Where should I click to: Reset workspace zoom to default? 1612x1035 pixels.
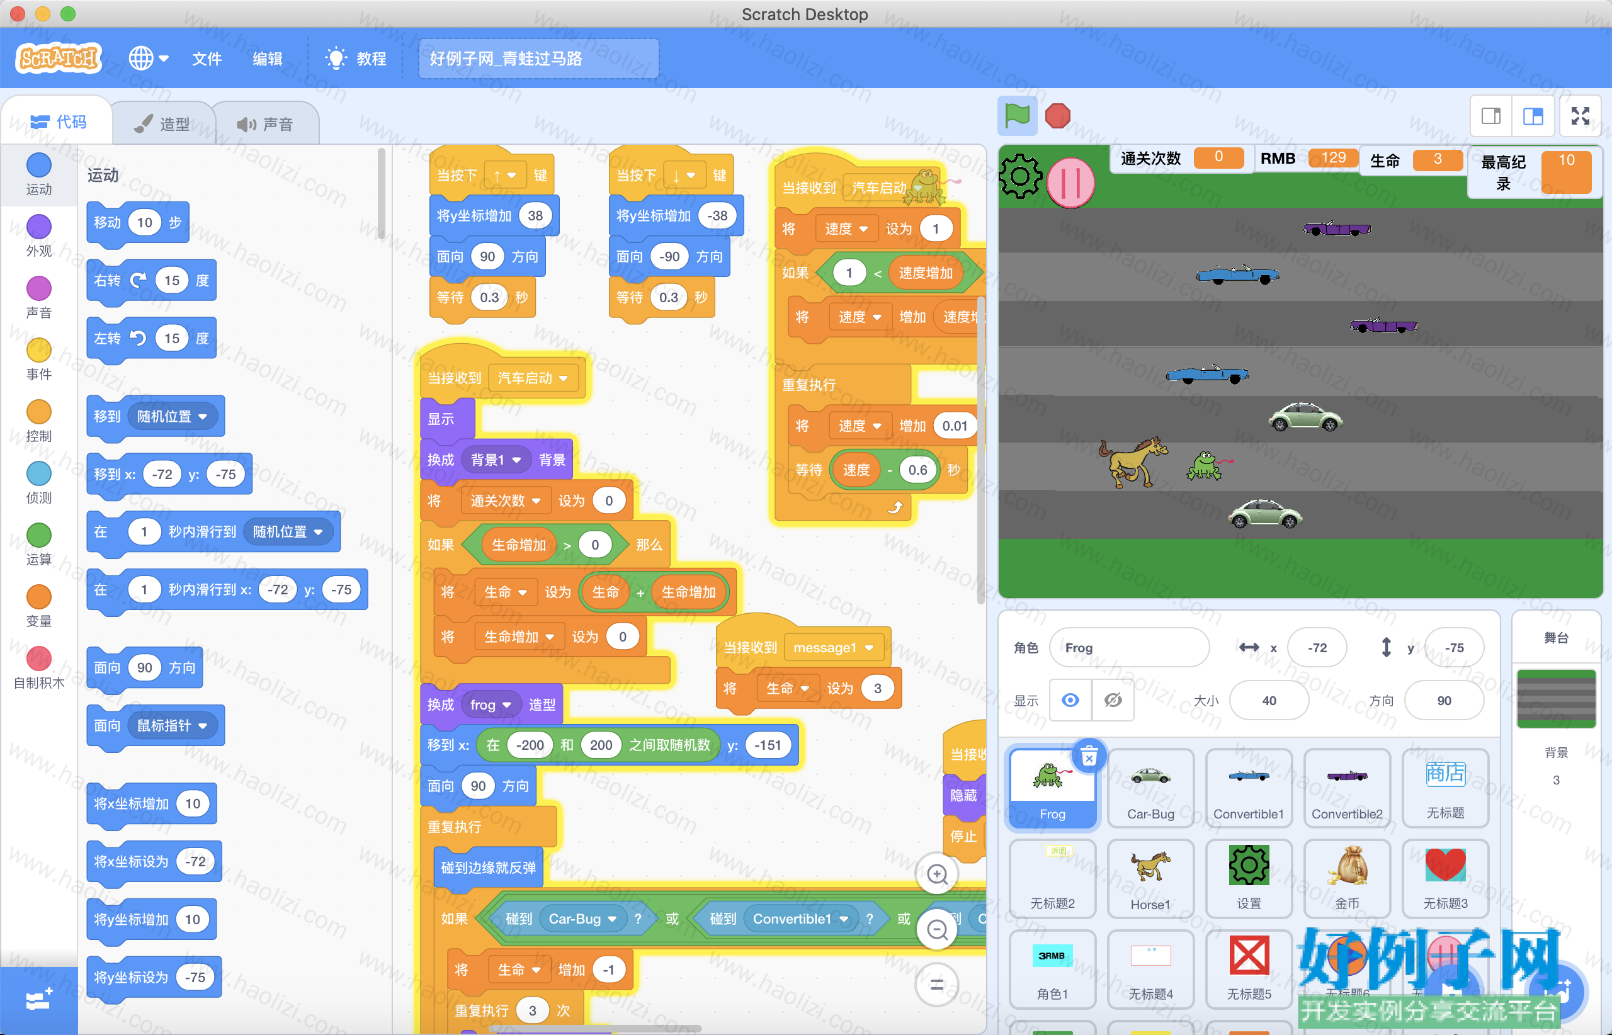(937, 985)
